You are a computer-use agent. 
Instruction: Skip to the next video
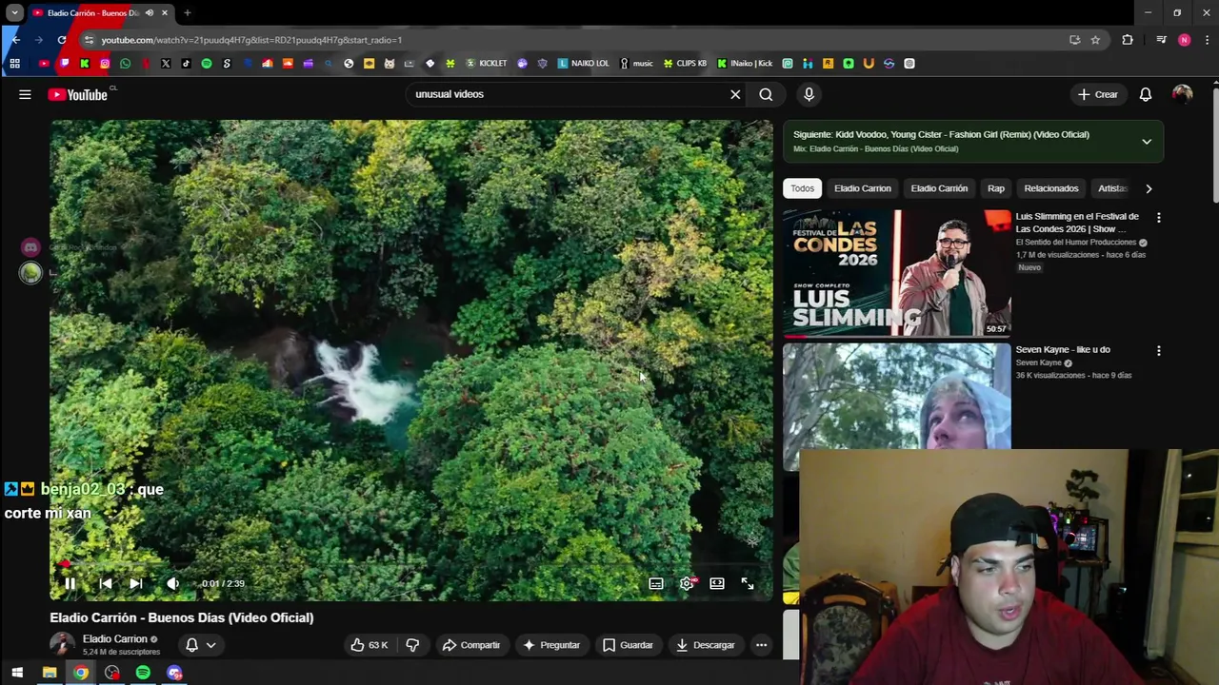(136, 583)
